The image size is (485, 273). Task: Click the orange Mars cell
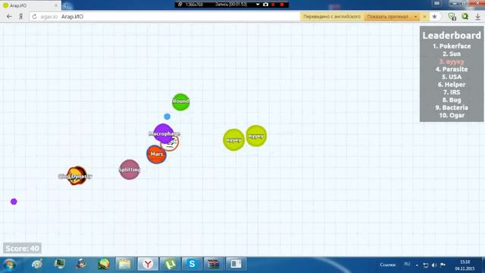tap(156, 154)
